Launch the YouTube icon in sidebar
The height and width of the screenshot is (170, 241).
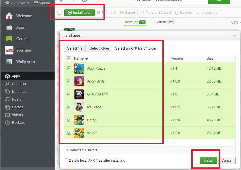pos(9,50)
